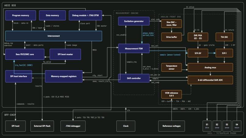Select the Sine DAC + recon. filter block

[172, 24]
